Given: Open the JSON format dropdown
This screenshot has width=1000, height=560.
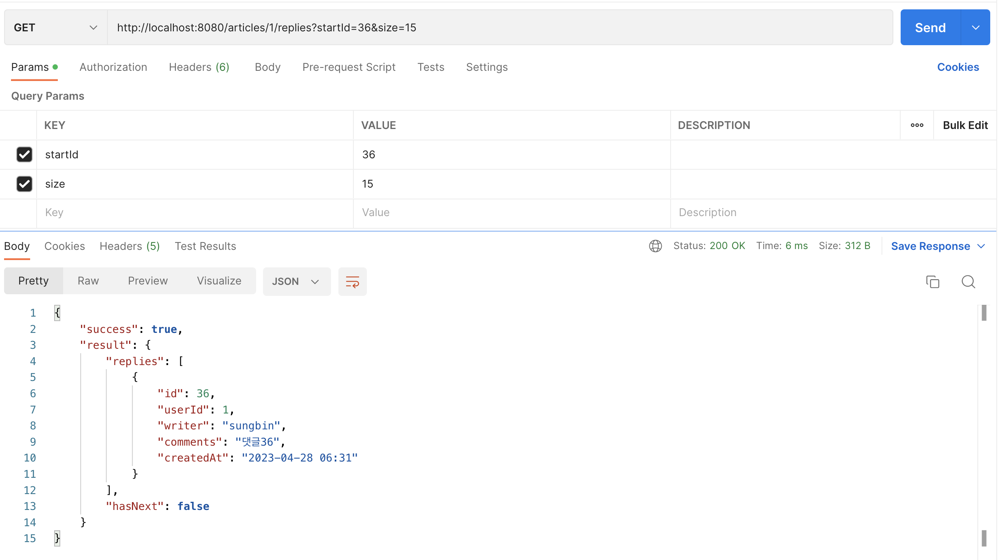Looking at the screenshot, I should [x=296, y=281].
